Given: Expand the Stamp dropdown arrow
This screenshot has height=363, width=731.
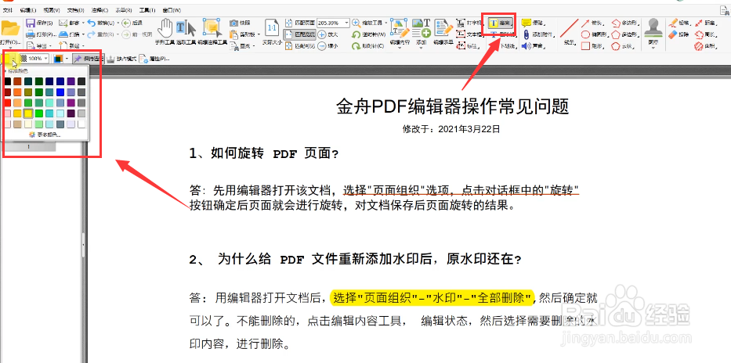Looking at the screenshot, I should [653, 48].
